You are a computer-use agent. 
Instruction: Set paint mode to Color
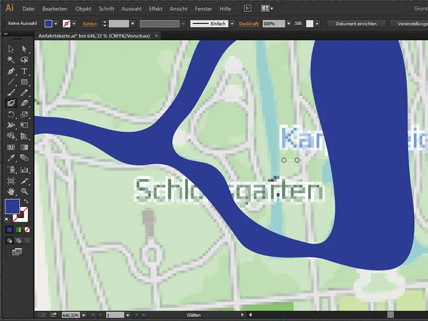click(x=10, y=230)
